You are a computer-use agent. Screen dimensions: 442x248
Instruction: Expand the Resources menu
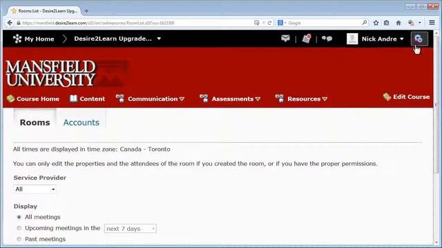click(x=325, y=99)
